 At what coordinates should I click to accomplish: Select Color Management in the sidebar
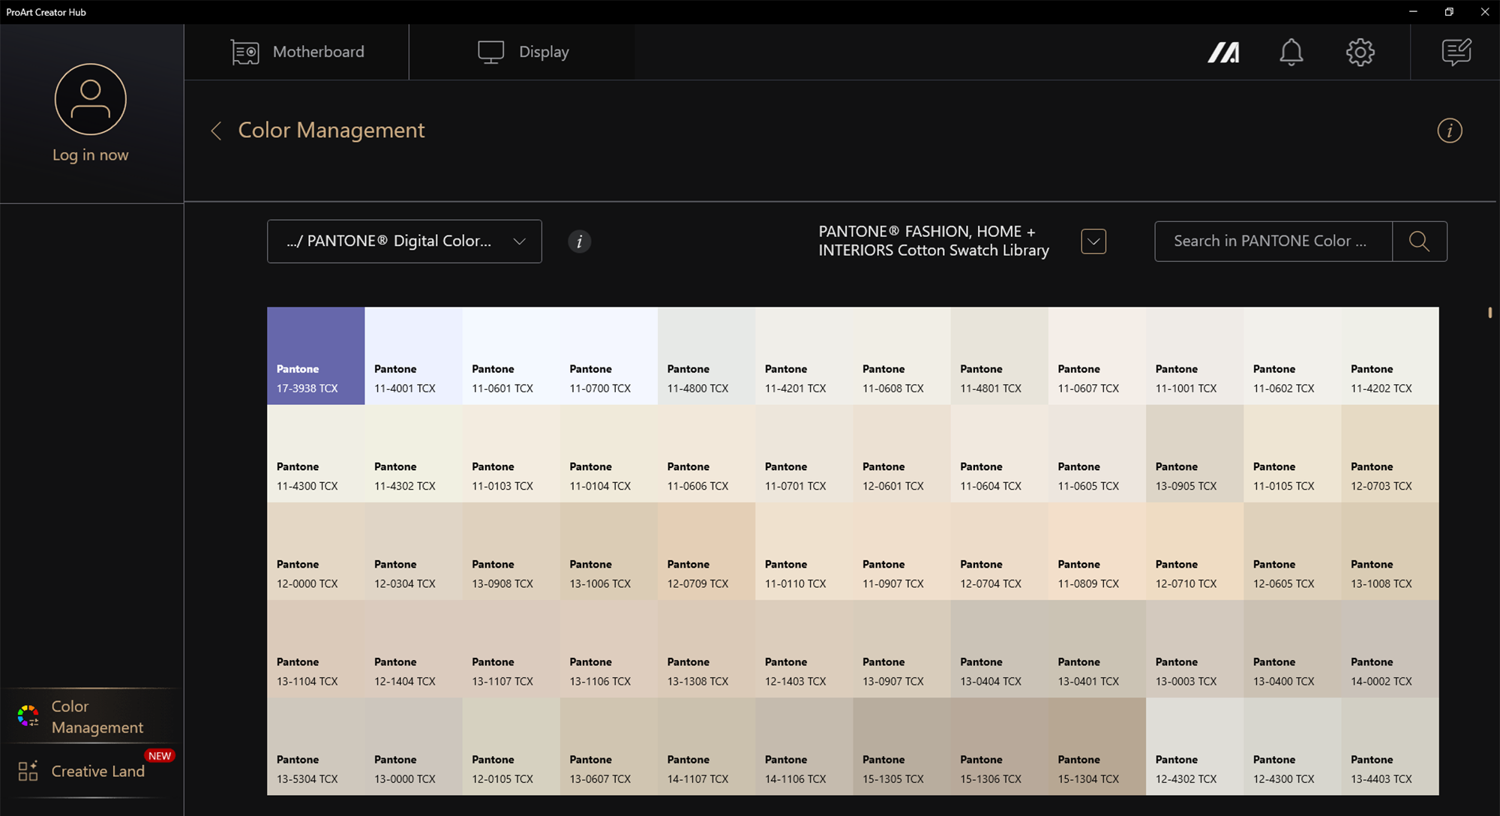point(97,717)
